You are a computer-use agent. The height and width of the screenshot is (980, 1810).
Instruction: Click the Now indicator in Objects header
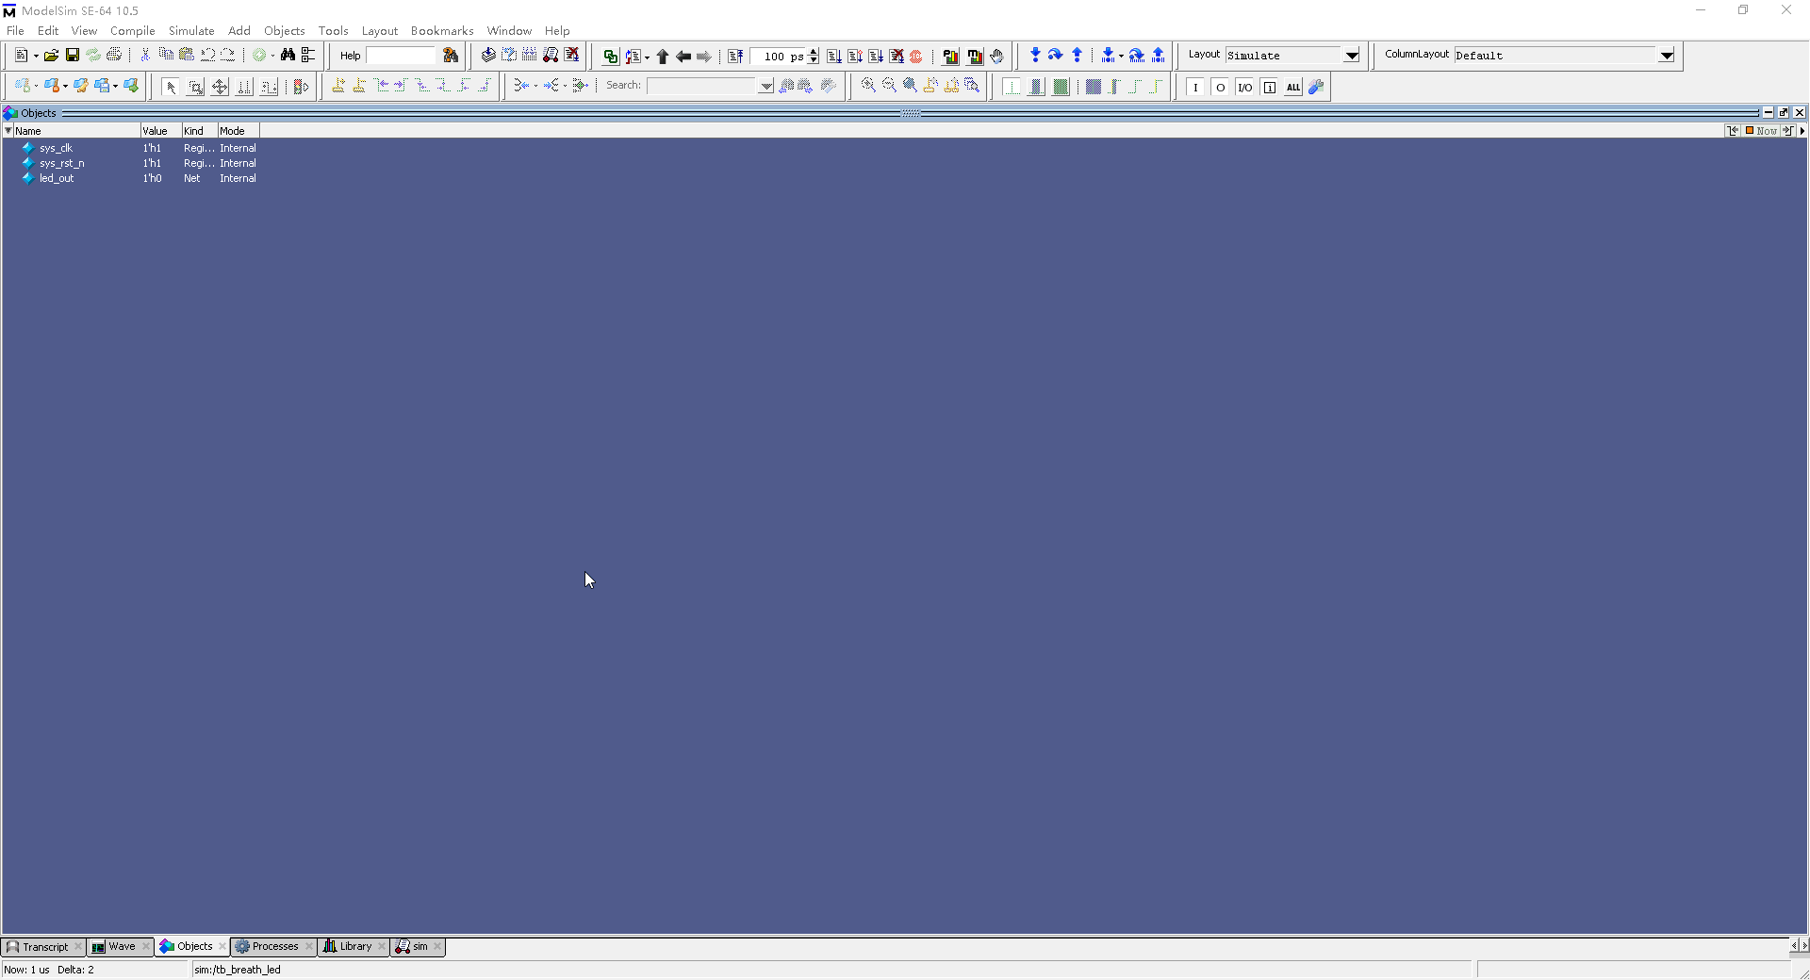click(1761, 131)
